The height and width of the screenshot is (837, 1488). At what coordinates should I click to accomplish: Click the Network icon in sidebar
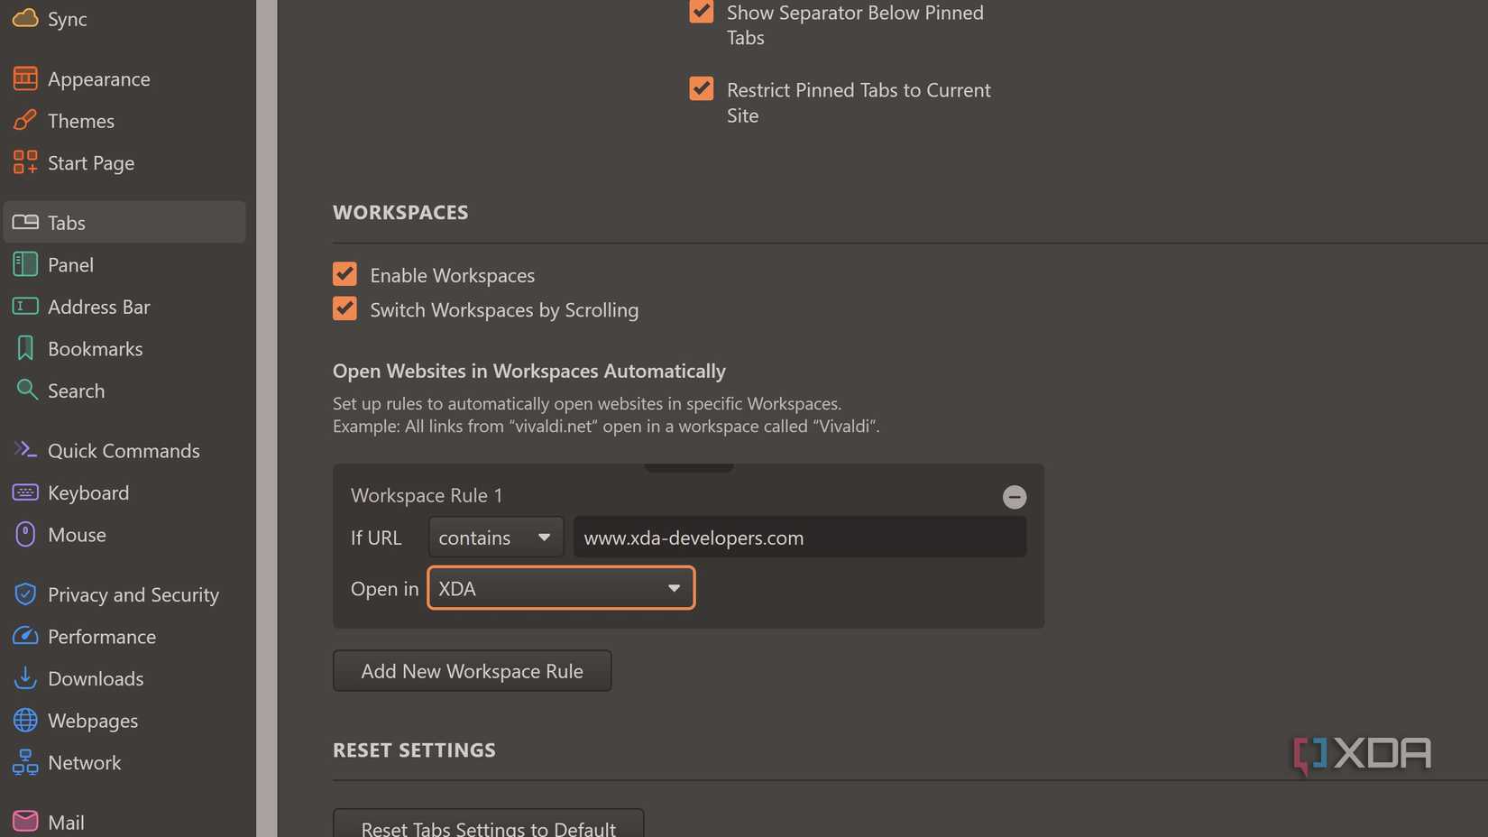pyautogui.click(x=25, y=762)
